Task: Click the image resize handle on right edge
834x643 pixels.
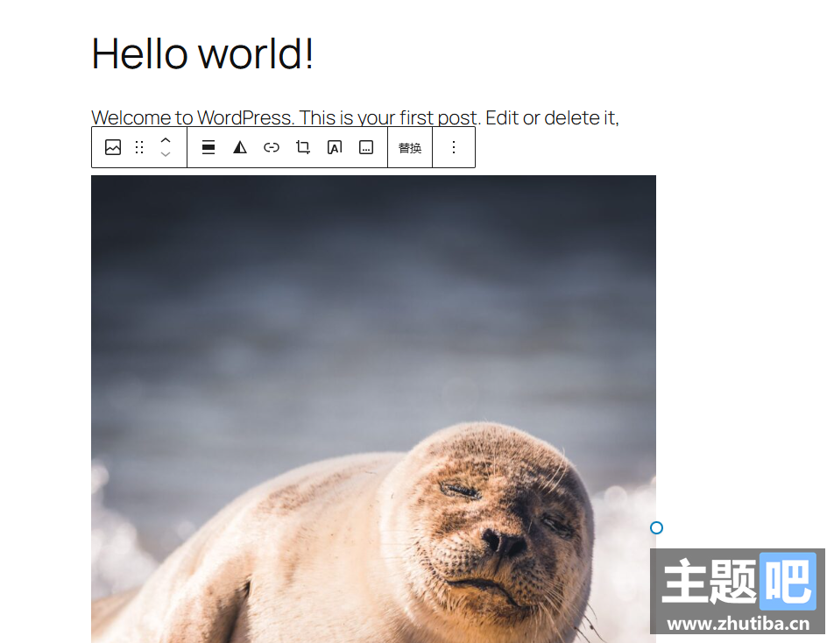Action: click(x=656, y=527)
